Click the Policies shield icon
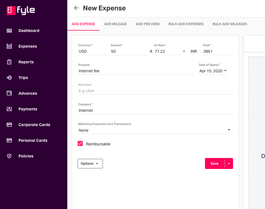Viewport: 265px width, 209px height. pos(9,156)
